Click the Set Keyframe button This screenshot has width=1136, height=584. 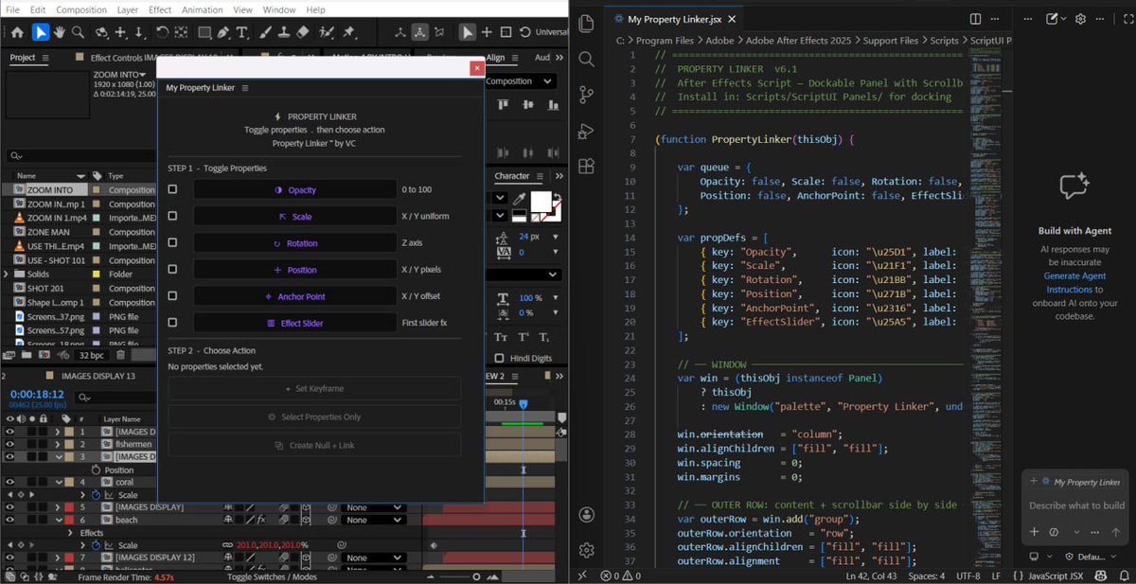314,388
